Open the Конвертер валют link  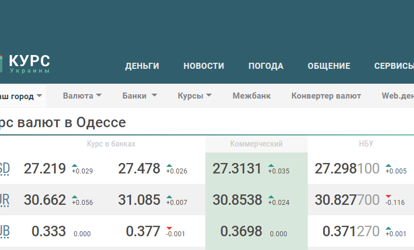[x=326, y=96]
